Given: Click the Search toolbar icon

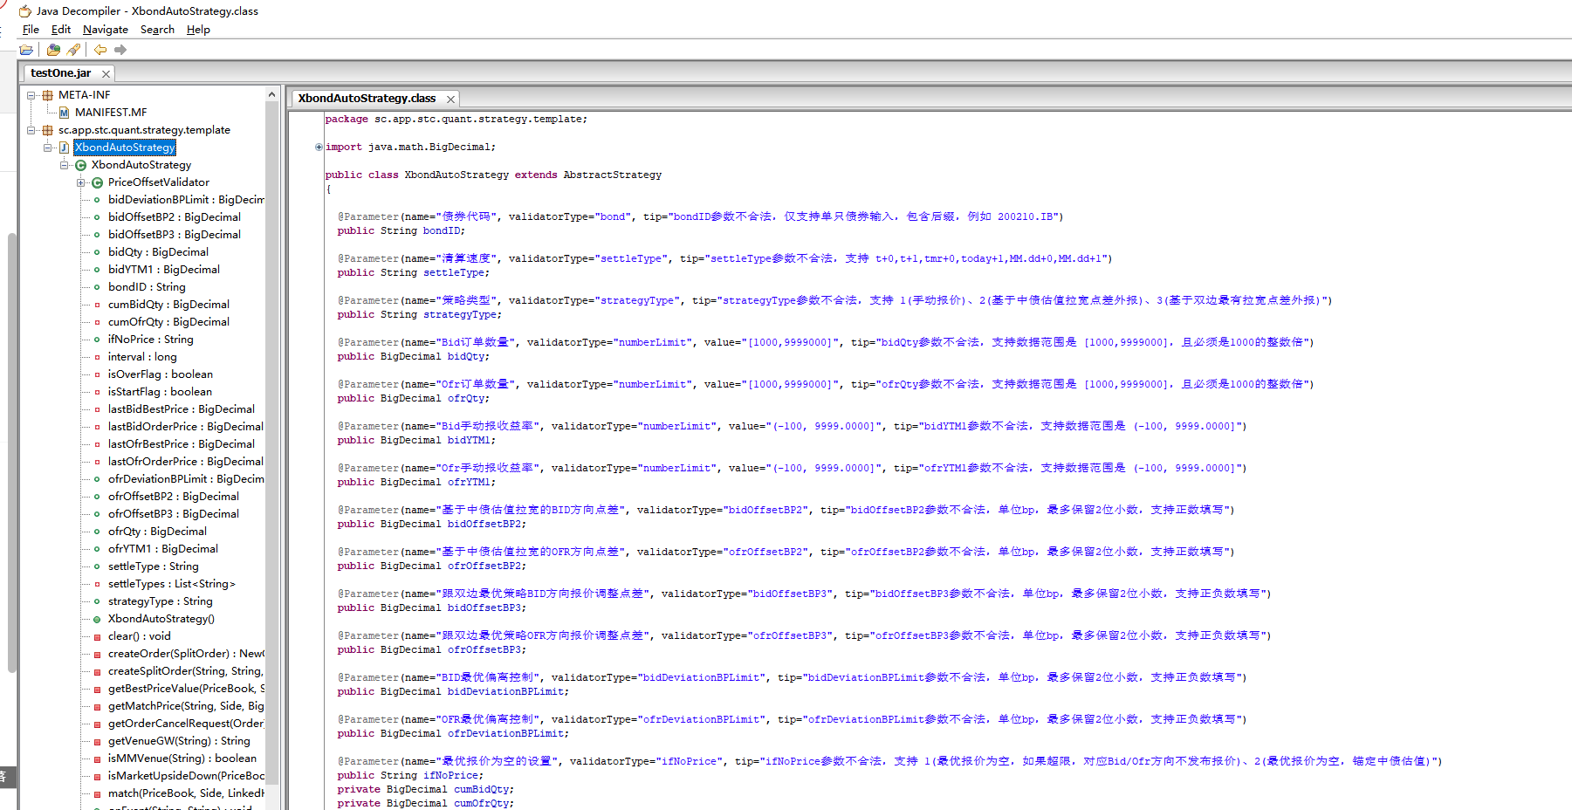Looking at the screenshot, I should tap(73, 50).
